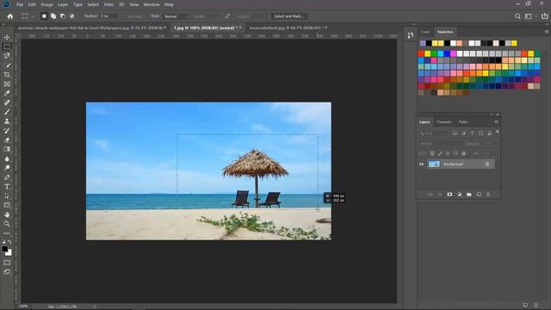Click the Home icon in options bar
Screen dimensions: 551x310
point(10,16)
